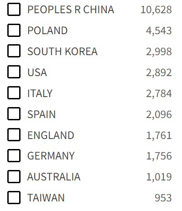Click the ITALY label text
Image resolution: width=182 pixels, height=211 pixels.
[x=40, y=93]
